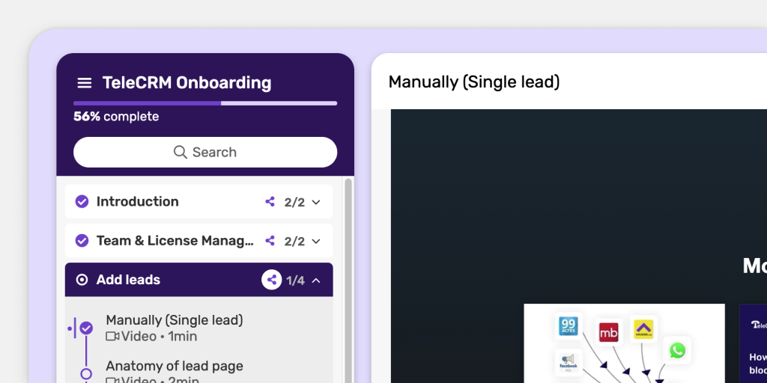This screenshot has height=383, width=767.
Task: Click the Search field in the sidebar
Action: 205,152
